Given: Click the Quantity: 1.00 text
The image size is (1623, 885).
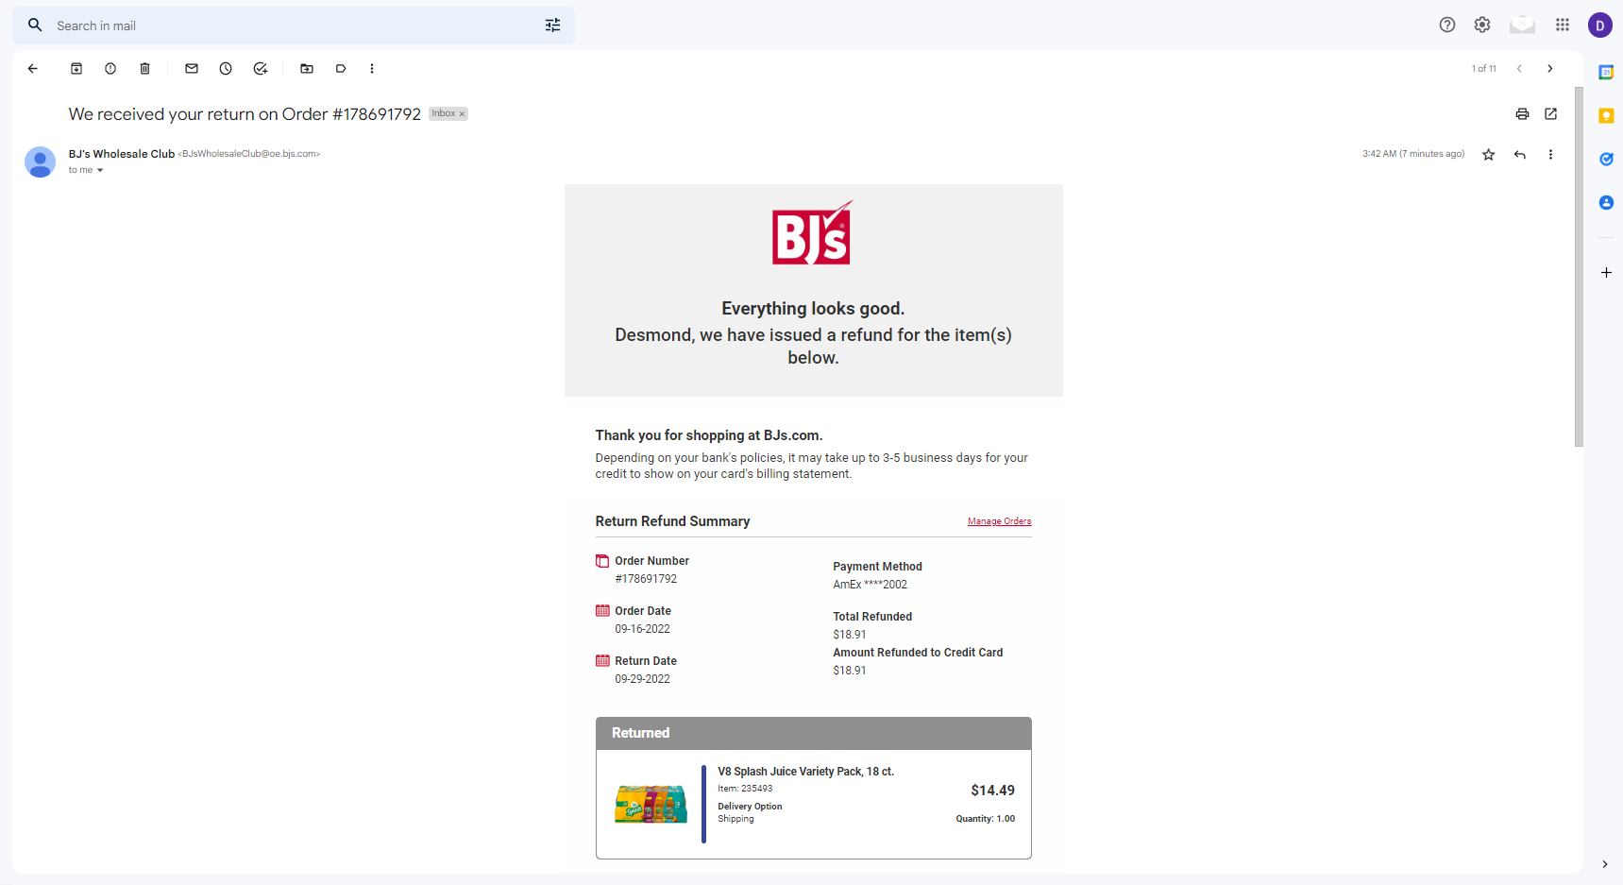Looking at the screenshot, I should coord(985,819).
